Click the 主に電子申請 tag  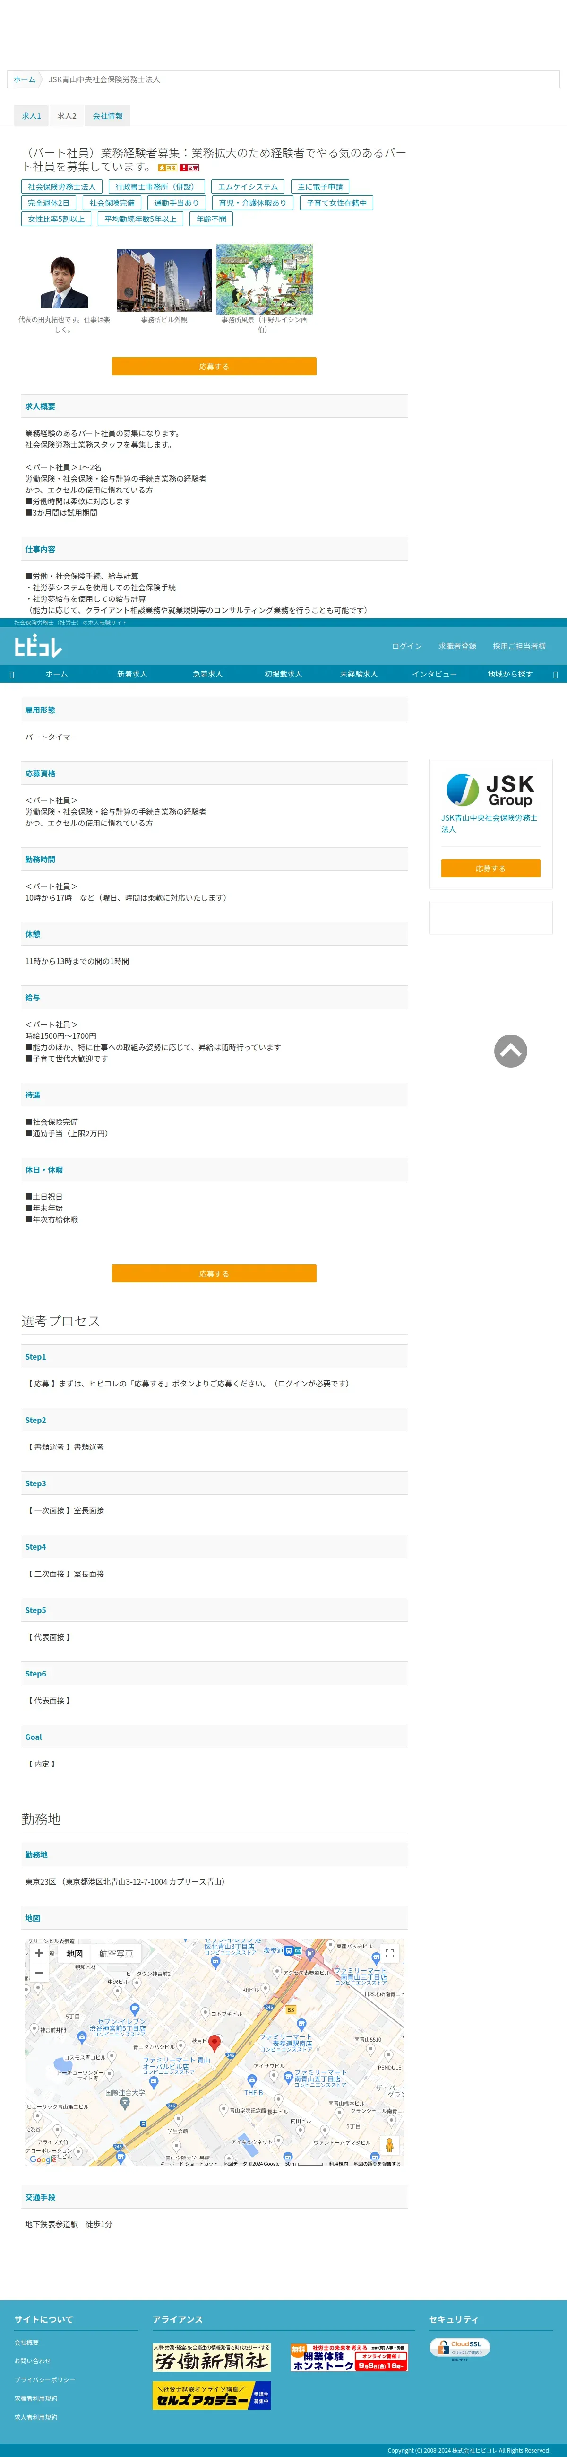coord(320,187)
